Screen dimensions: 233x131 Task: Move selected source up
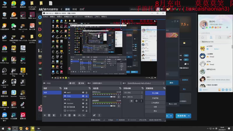79,115
